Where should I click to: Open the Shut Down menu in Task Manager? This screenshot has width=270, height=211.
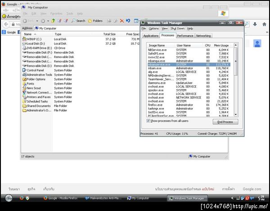click(x=177, y=28)
